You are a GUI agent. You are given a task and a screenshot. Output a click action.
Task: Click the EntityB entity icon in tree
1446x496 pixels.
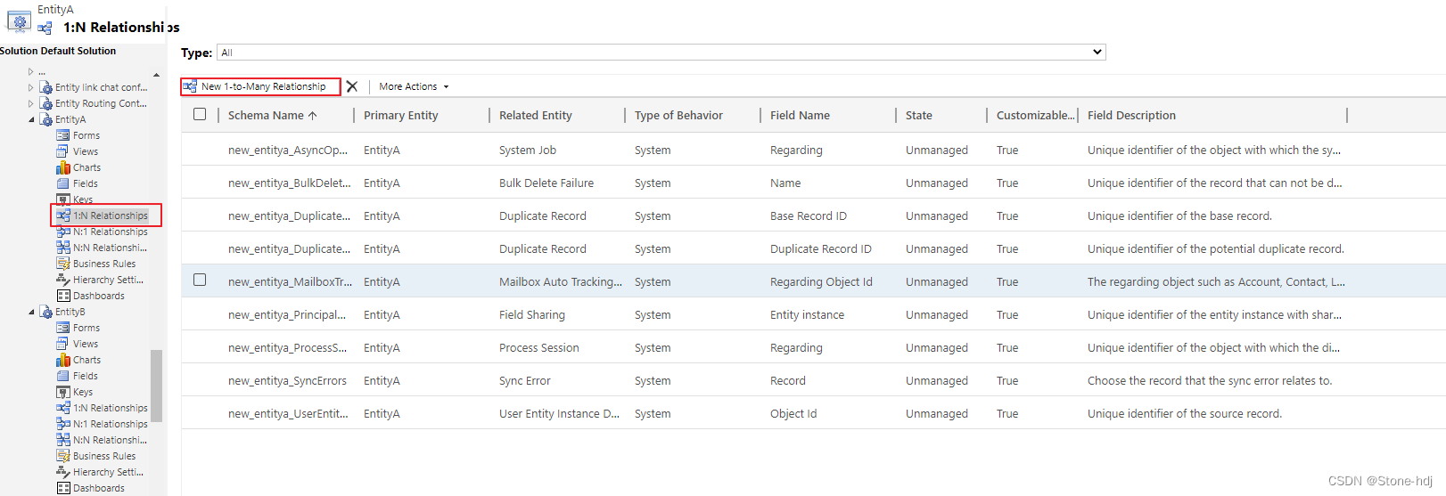[x=45, y=312]
